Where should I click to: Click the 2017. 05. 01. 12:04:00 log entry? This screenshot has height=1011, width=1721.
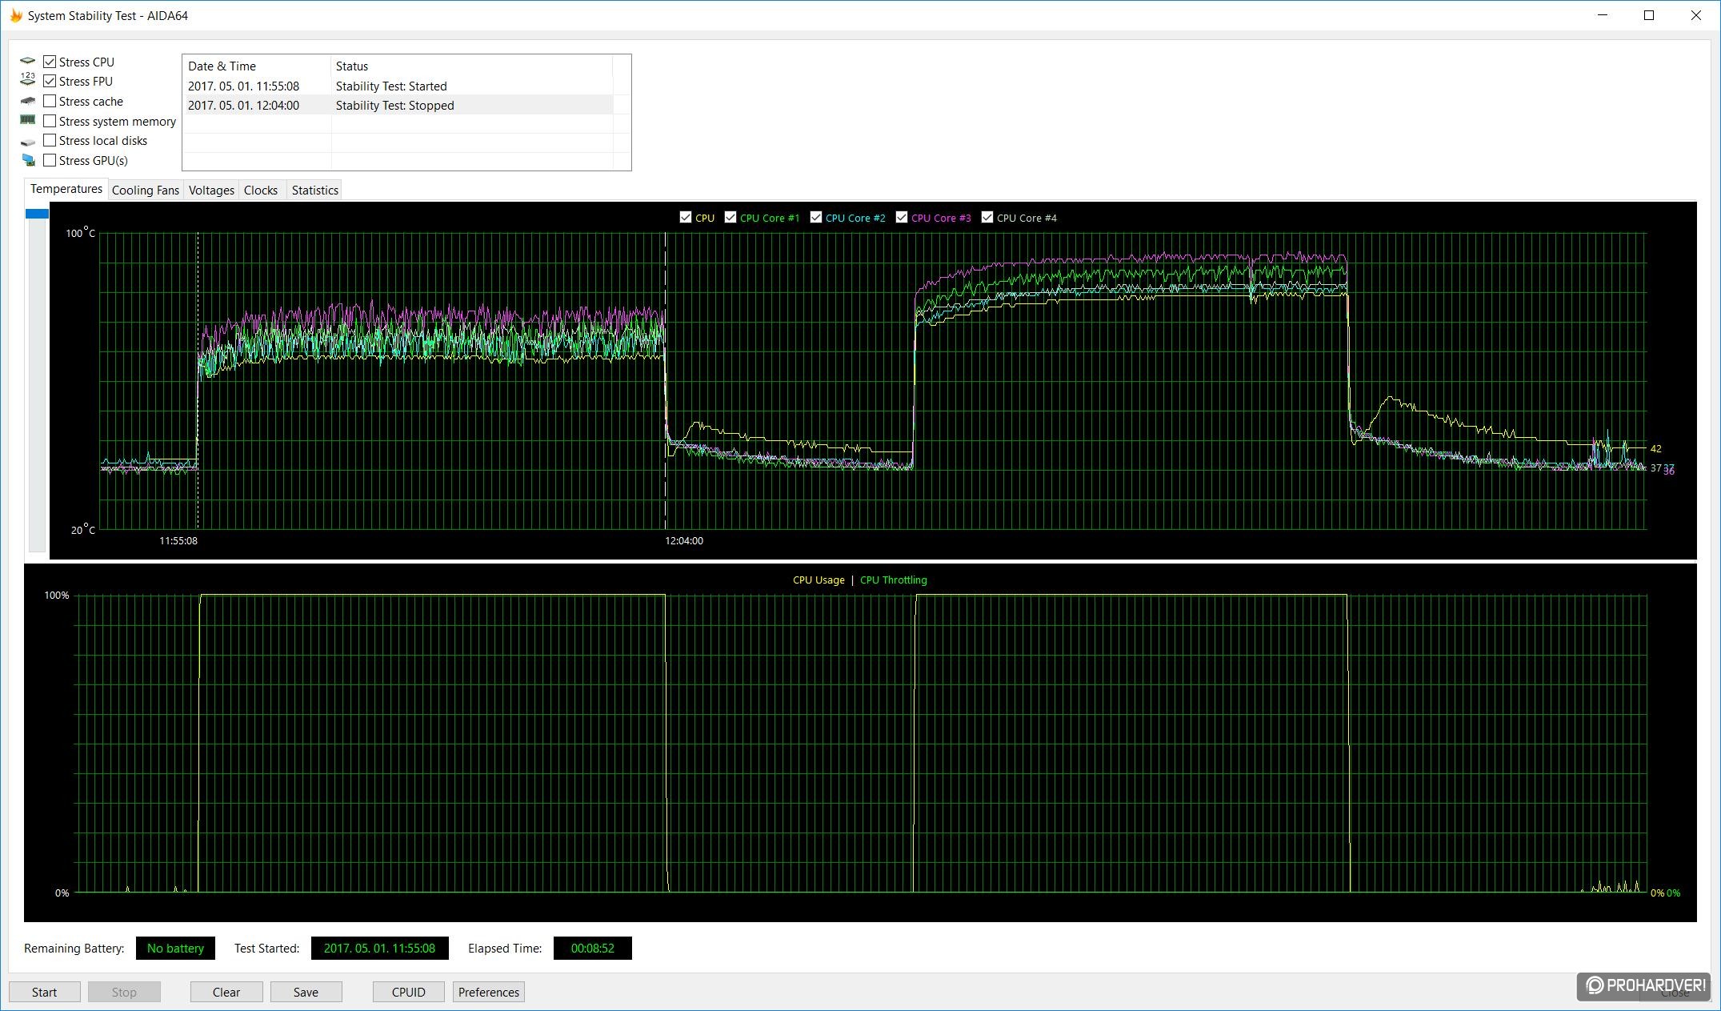(243, 105)
